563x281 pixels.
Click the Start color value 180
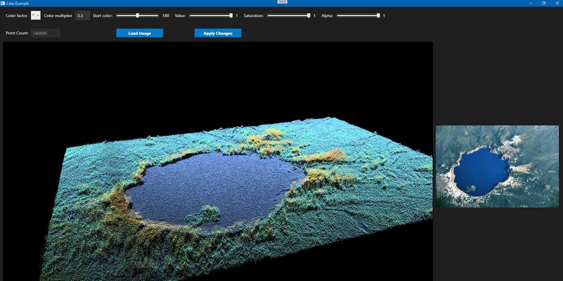click(x=166, y=16)
